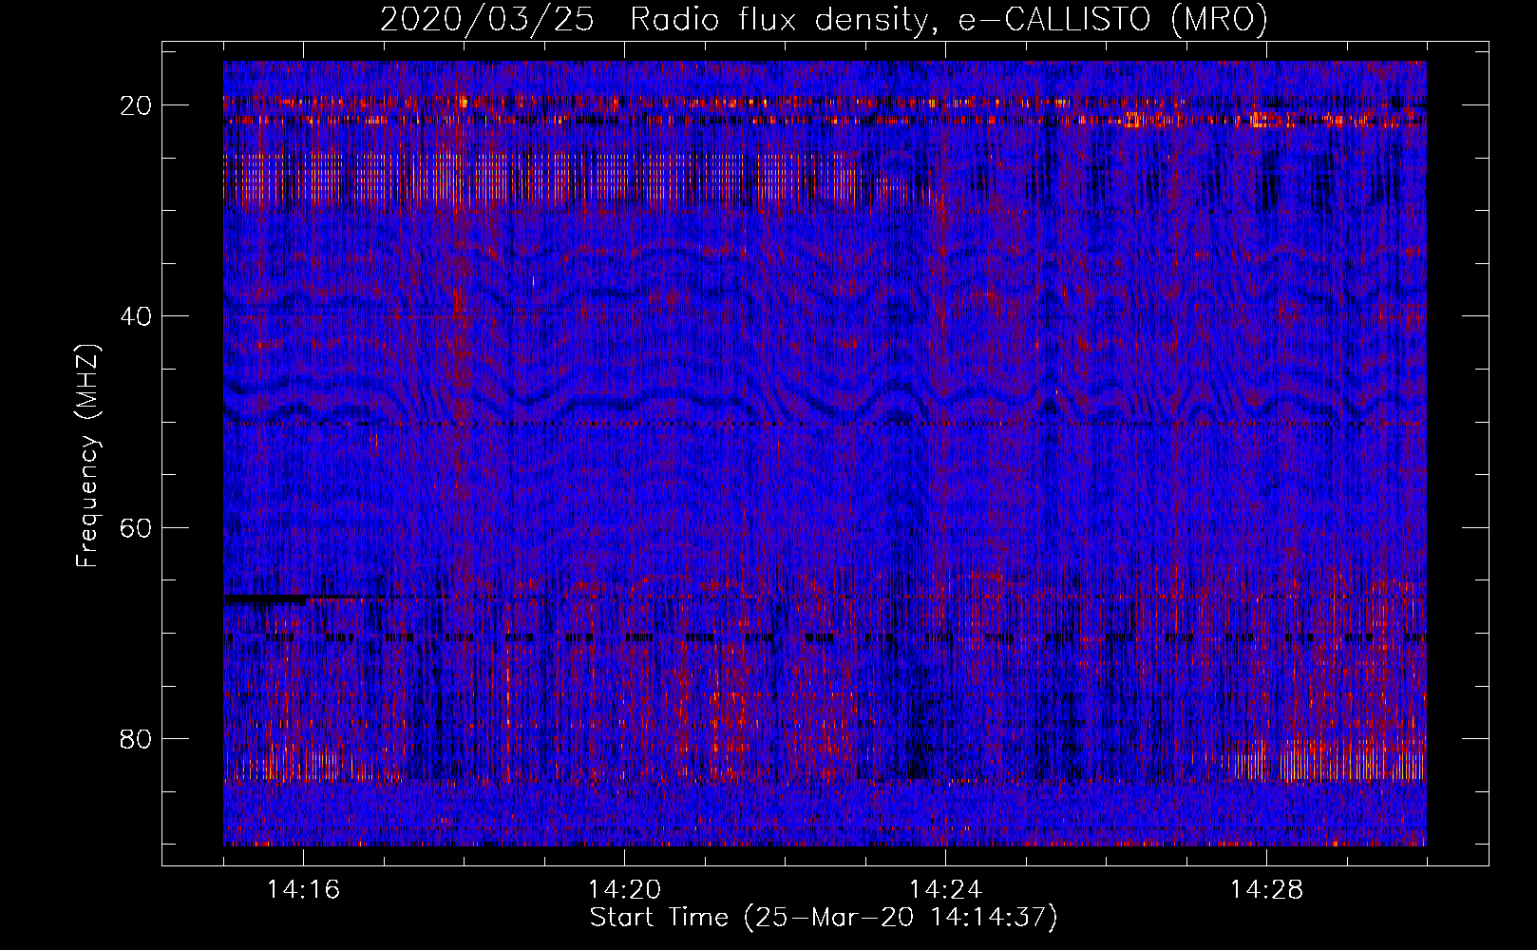The width and height of the screenshot is (1537, 950).
Task: Click the 14:20 time tick label
Action: click(x=624, y=890)
